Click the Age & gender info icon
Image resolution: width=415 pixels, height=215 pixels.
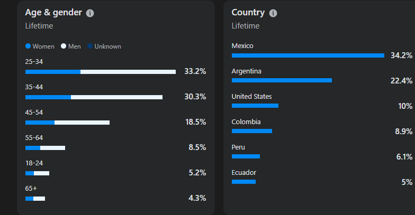click(x=90, y=13)
